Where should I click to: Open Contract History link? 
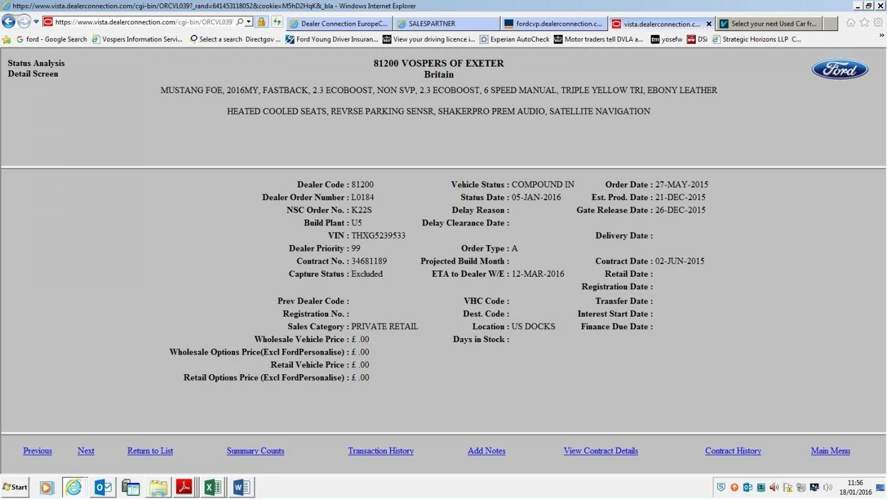click(x=733, y=451)
